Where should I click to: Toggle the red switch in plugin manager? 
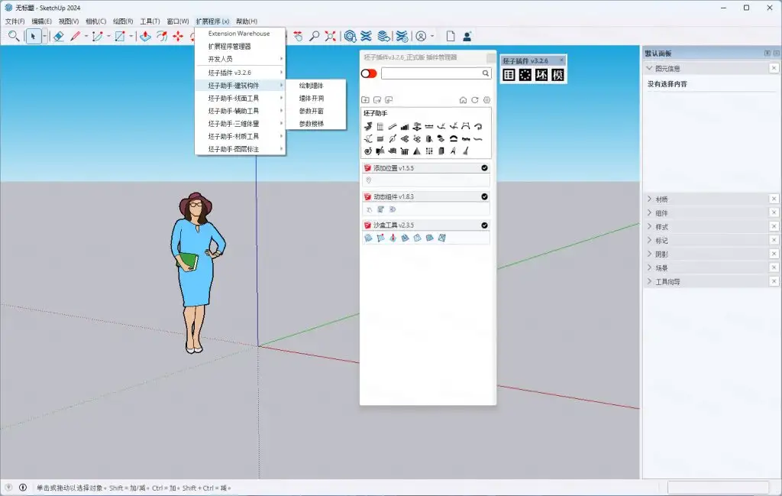point(369,73)
